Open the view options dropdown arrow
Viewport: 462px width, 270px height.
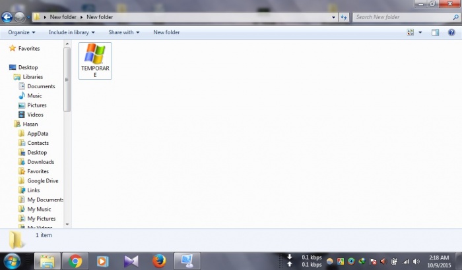(420, 32)
